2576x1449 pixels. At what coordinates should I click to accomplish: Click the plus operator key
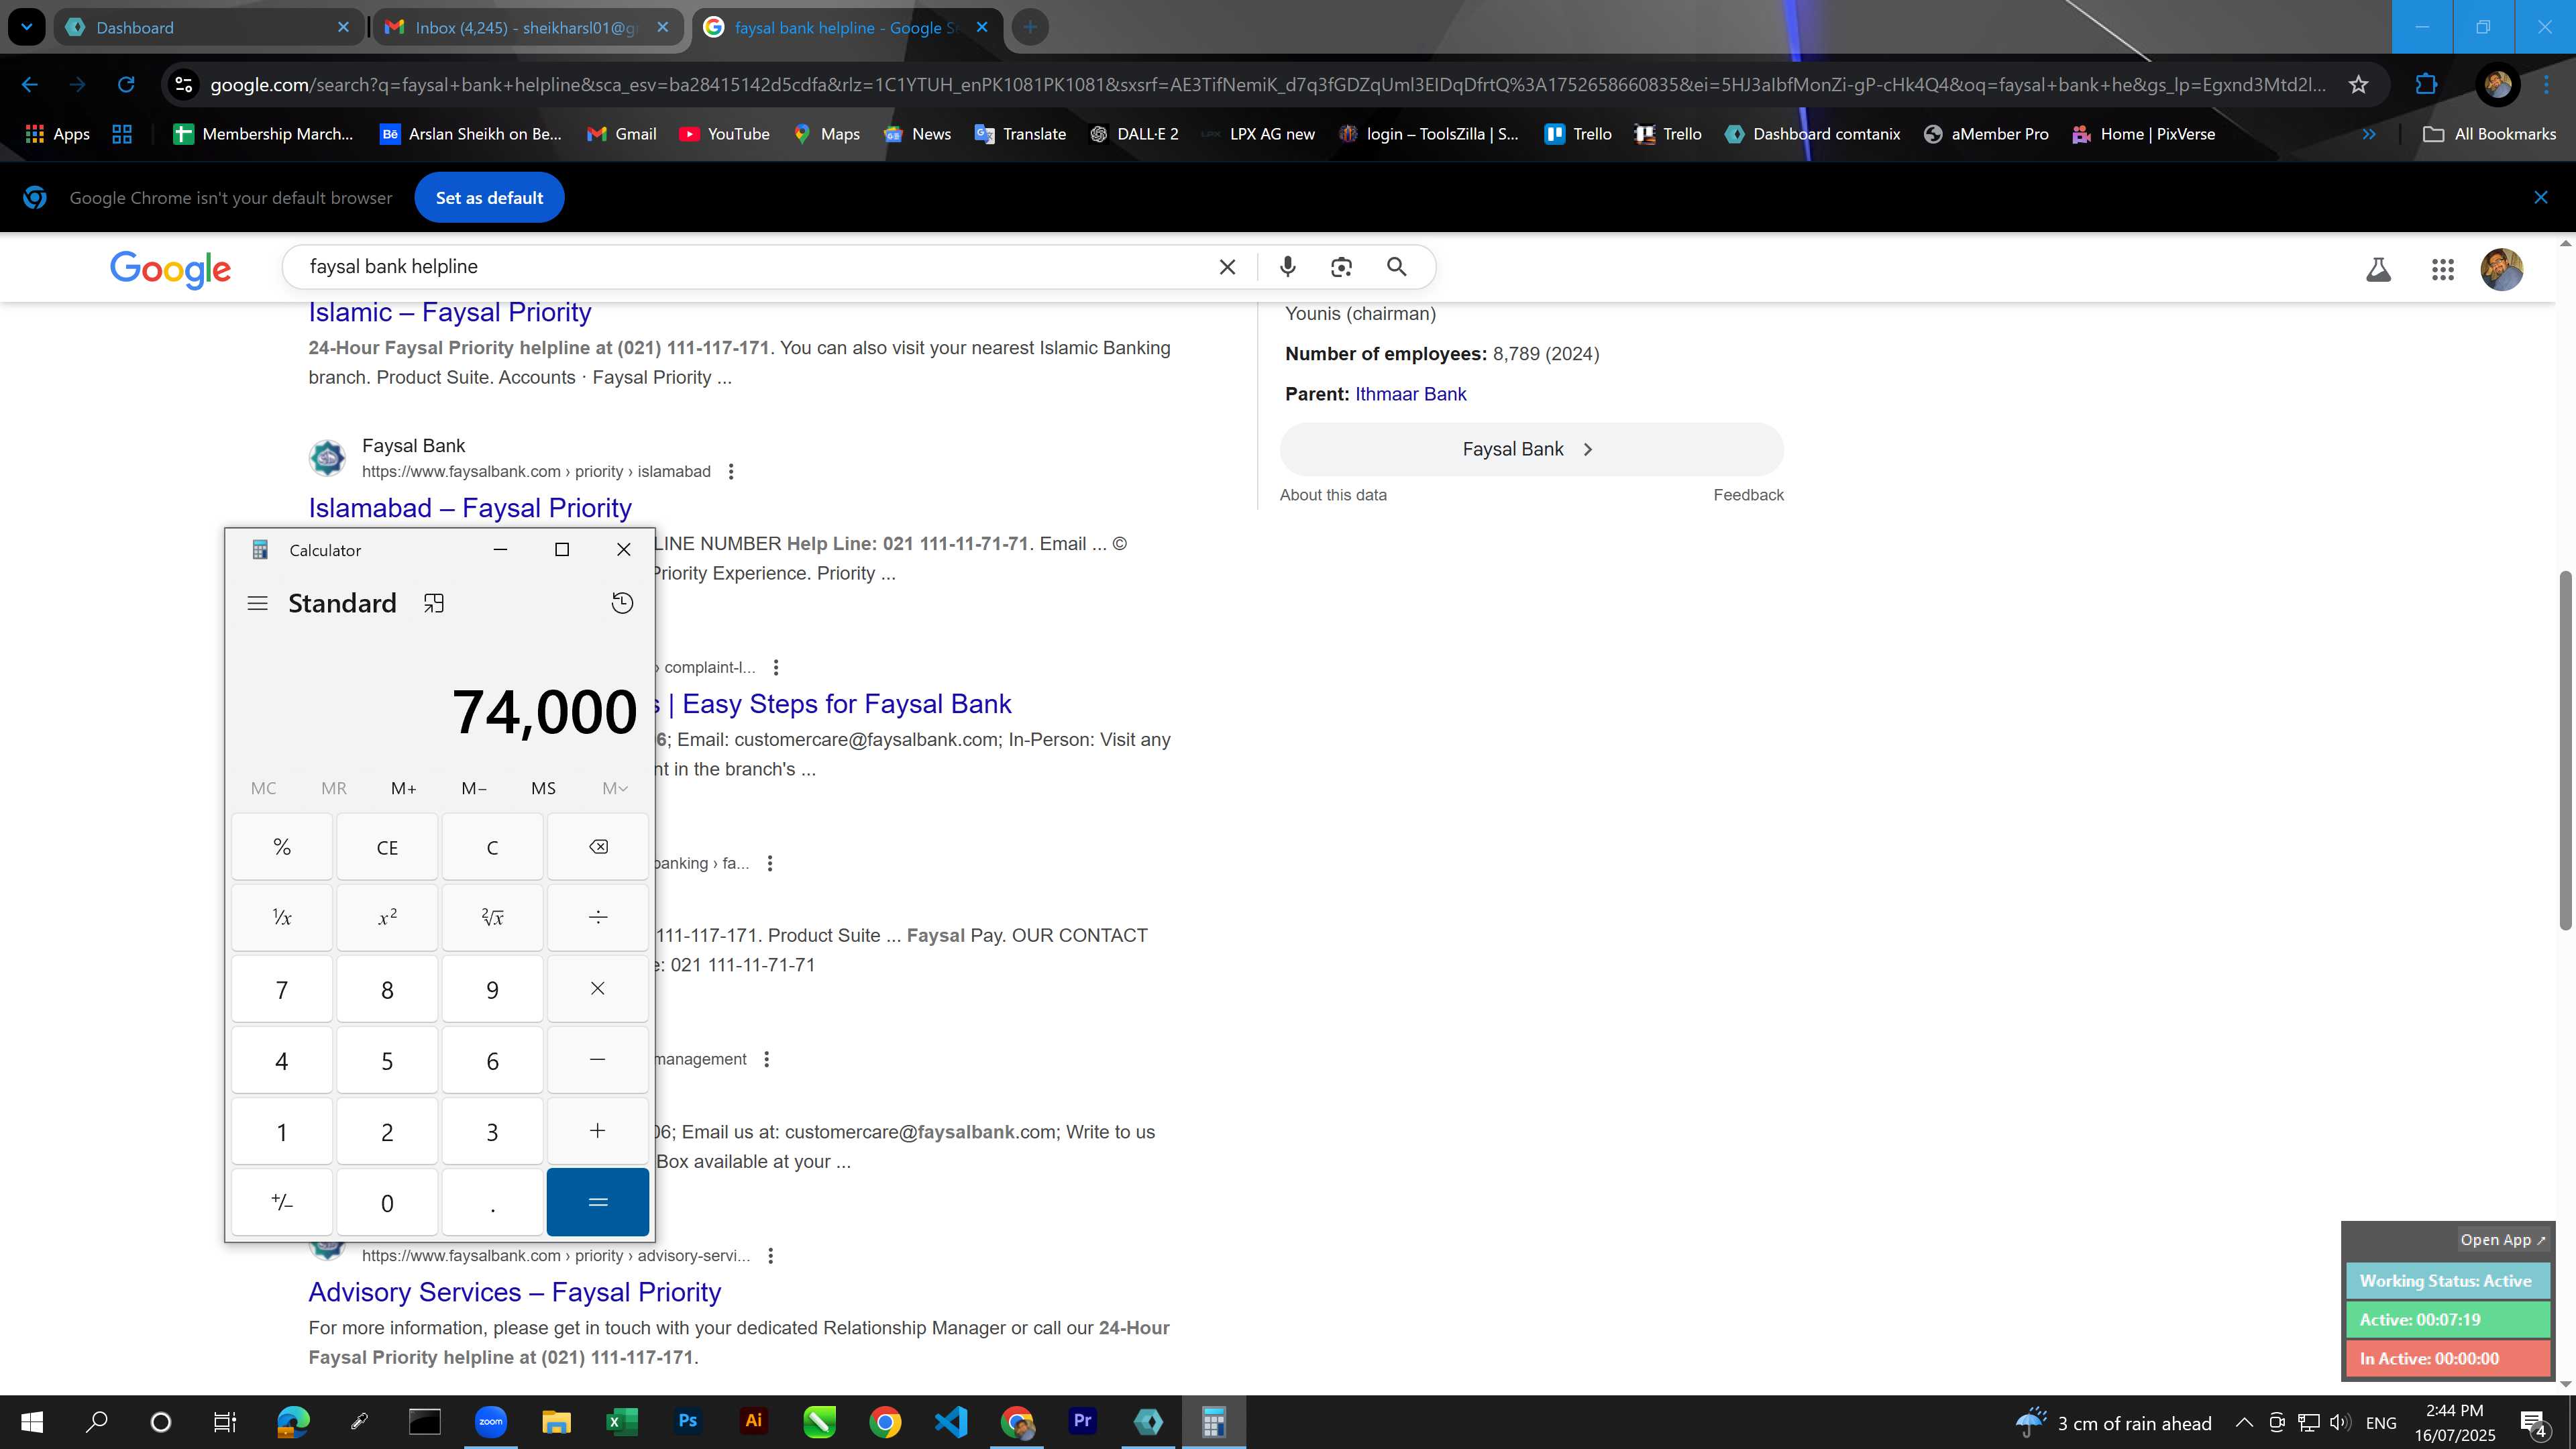(x=598, y=1131)
